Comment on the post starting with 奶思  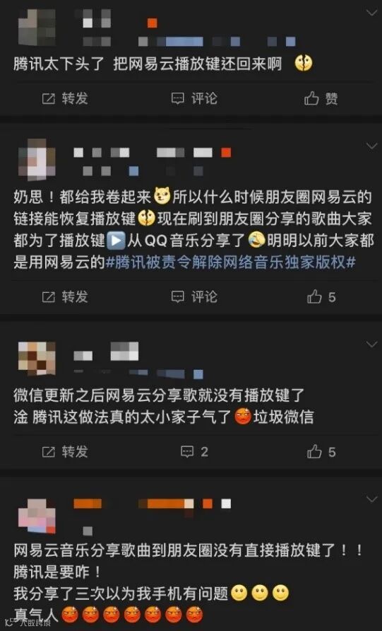(194, 297)
